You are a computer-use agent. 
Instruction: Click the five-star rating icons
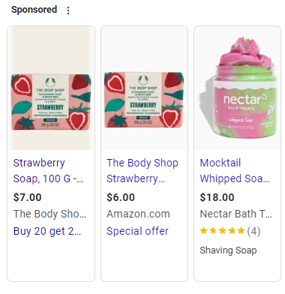pos(222,230)
